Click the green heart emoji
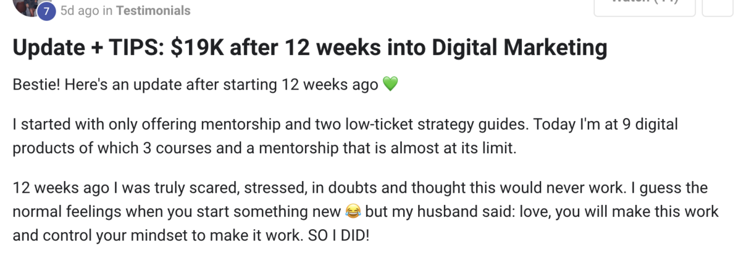 coord(390,85)
